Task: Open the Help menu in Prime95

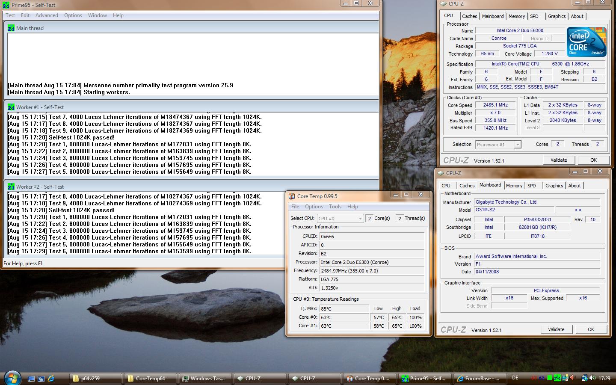Action: pyautogui.click(x=118, y=15)
